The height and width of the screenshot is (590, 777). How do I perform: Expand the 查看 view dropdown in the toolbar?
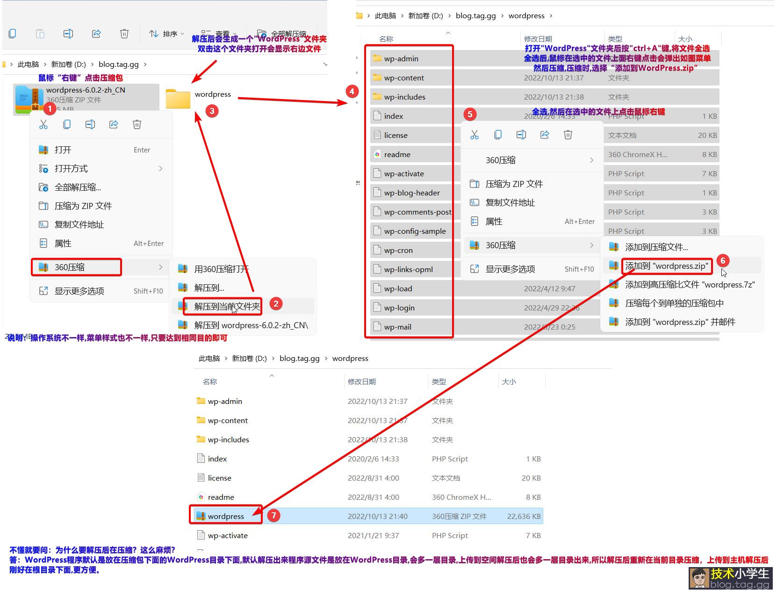click(x=219, y=34)
